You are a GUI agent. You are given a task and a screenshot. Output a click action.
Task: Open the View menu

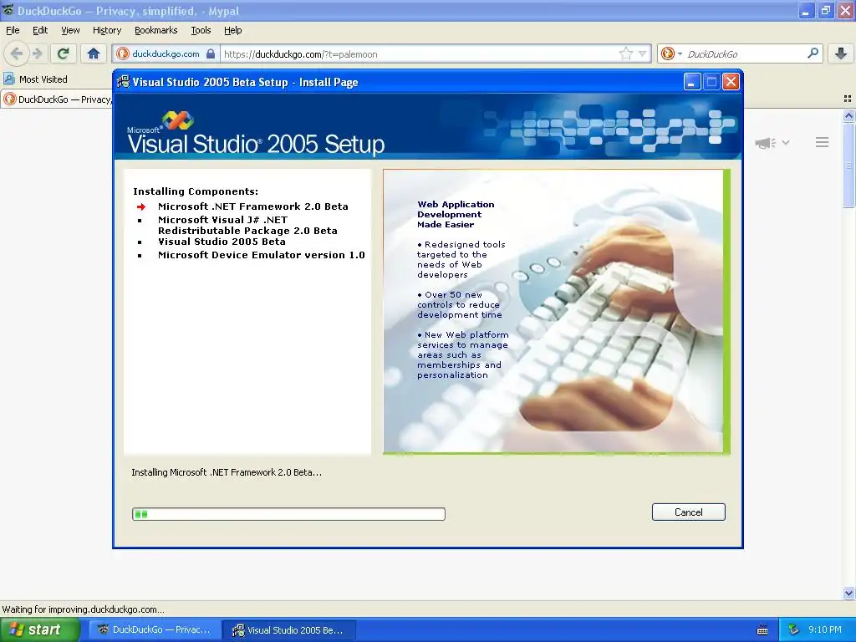(70, 31)
